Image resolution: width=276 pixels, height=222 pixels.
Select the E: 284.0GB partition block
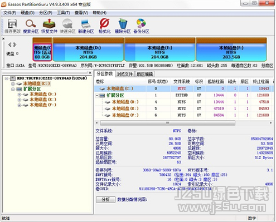[160, 50]
